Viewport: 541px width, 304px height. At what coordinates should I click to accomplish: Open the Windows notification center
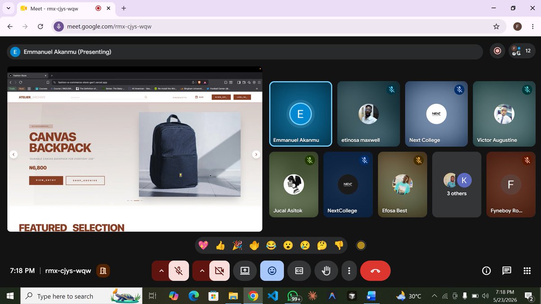(529, 296)
